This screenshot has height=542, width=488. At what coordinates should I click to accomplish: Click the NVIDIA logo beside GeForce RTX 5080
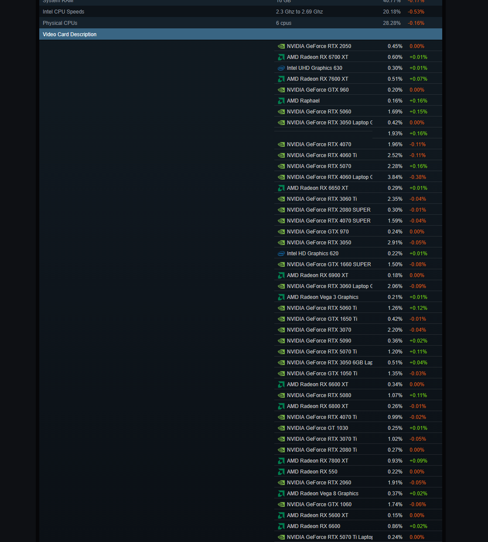point(281,395)
